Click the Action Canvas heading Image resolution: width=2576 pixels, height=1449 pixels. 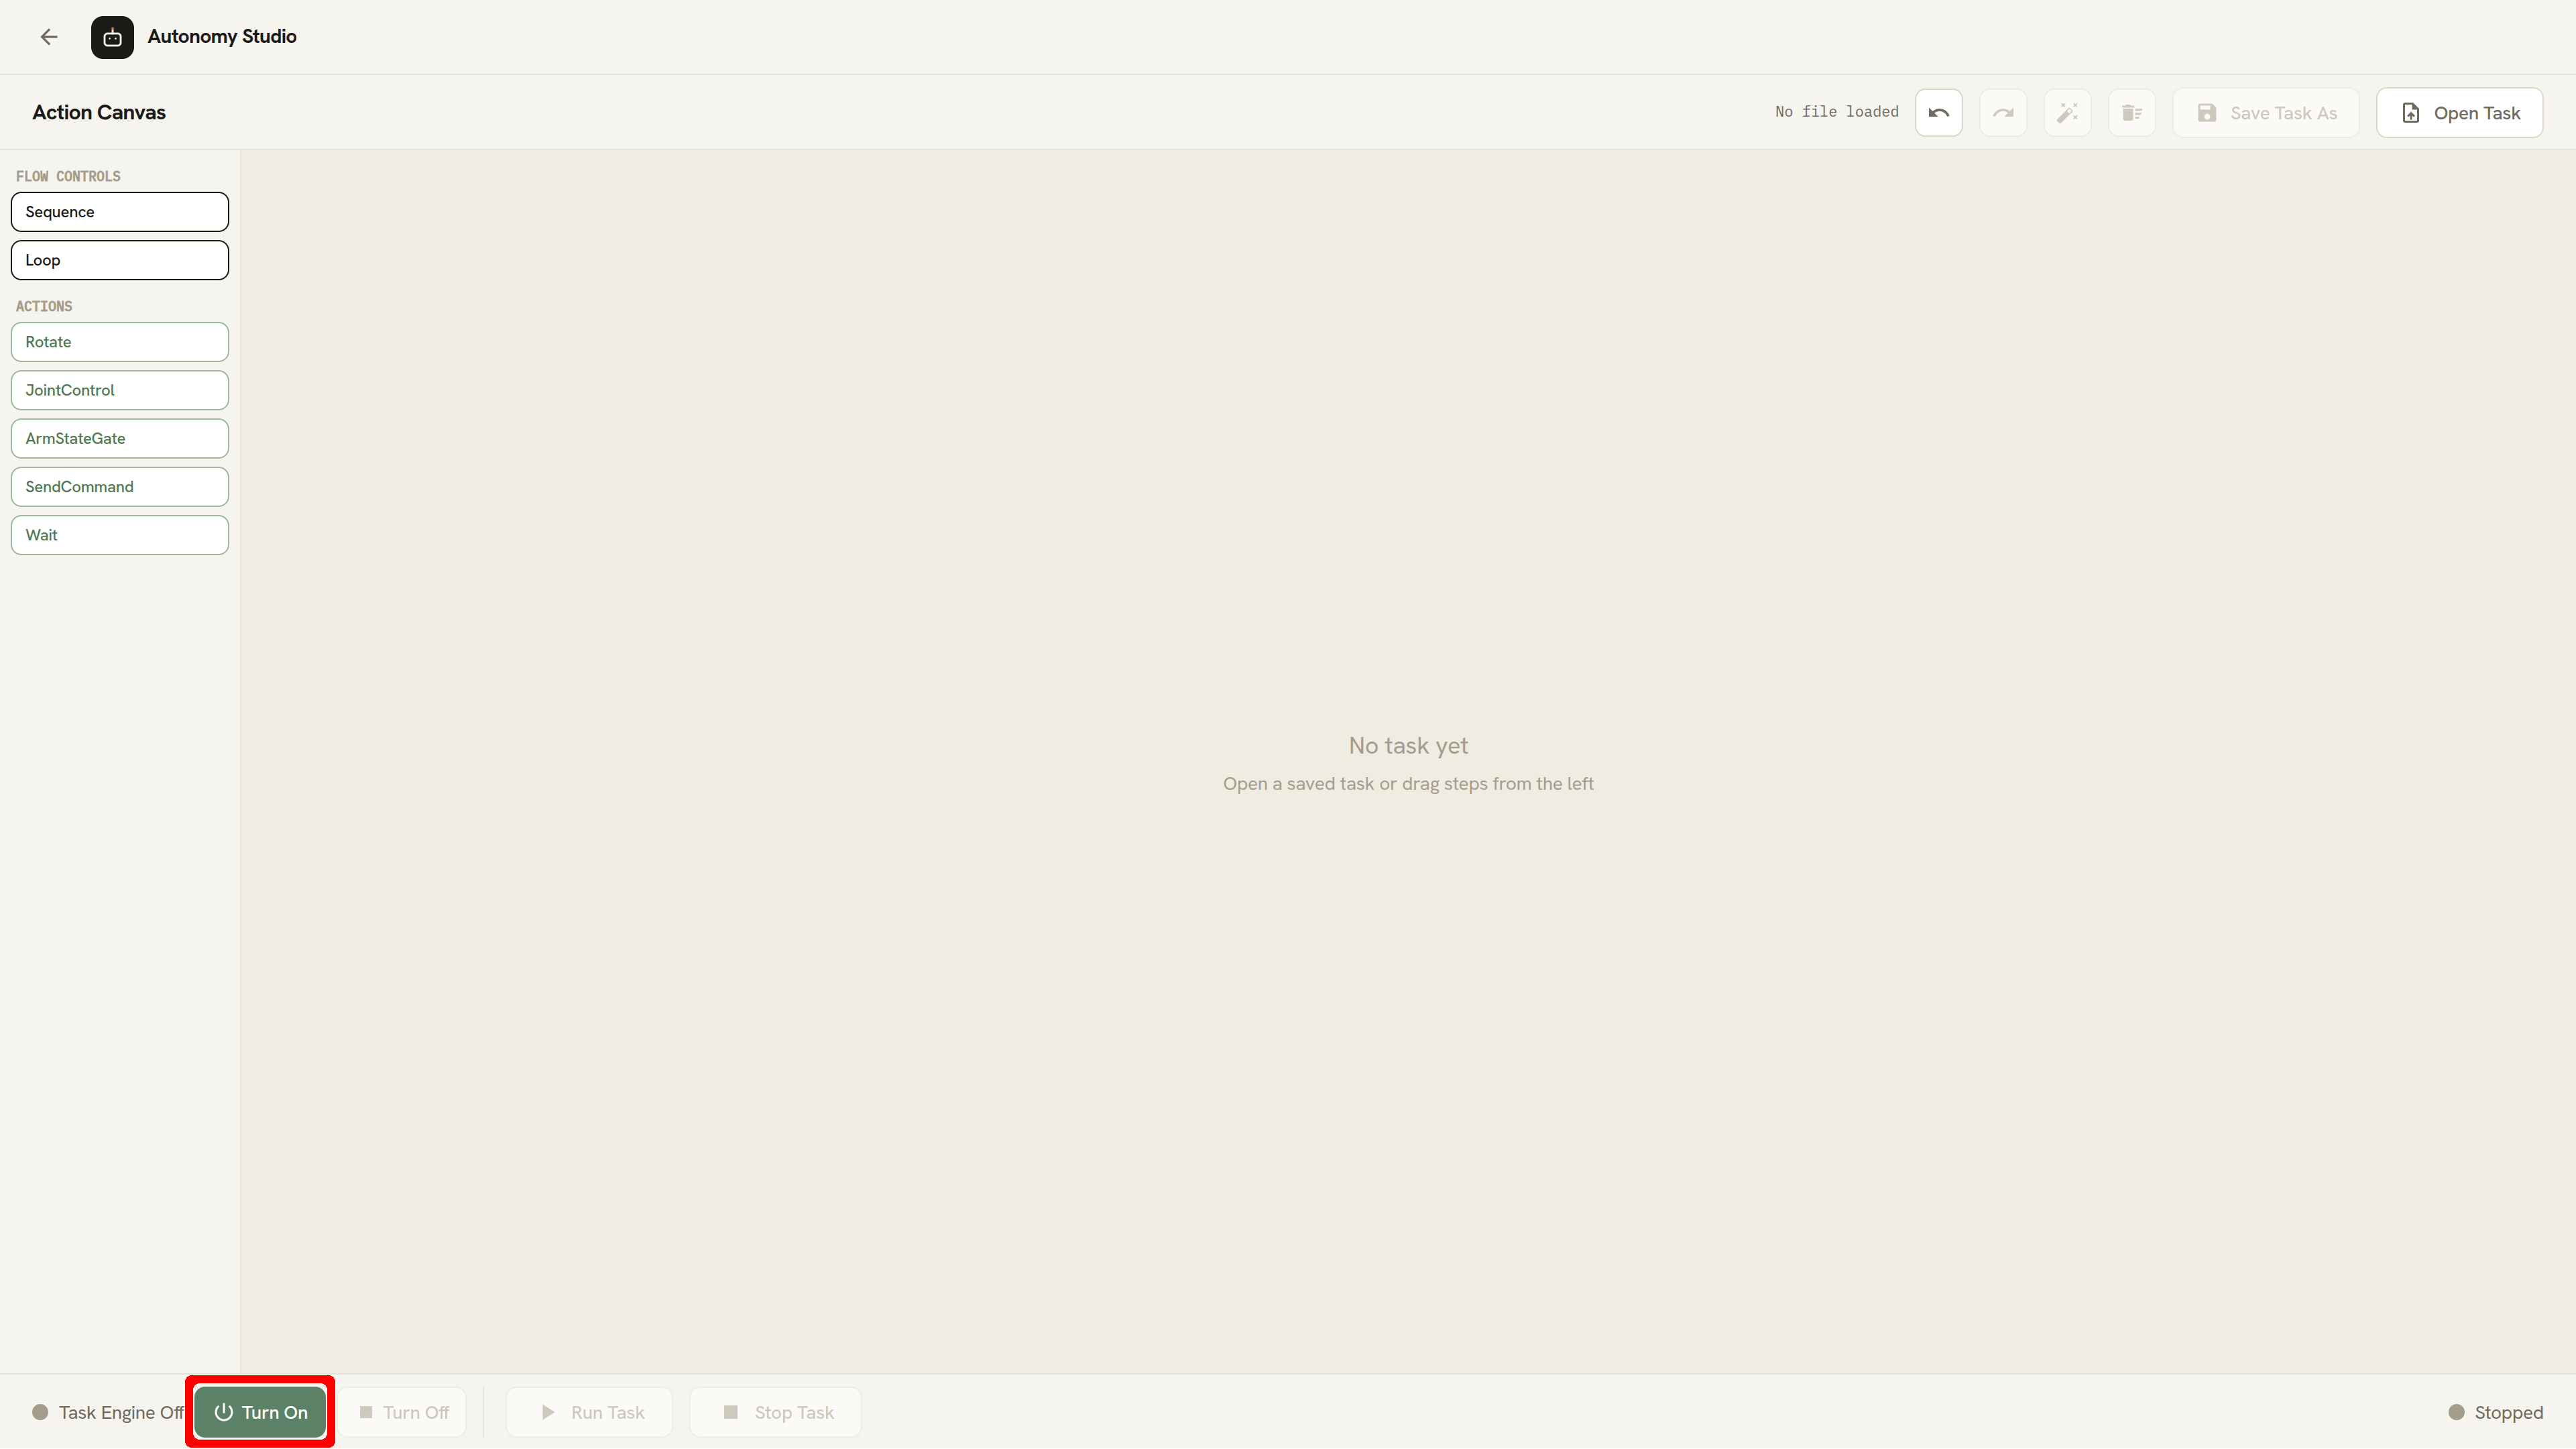[99, 113]
